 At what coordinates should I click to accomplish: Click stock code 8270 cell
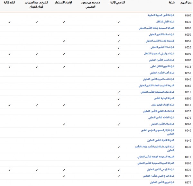[188, 182]
